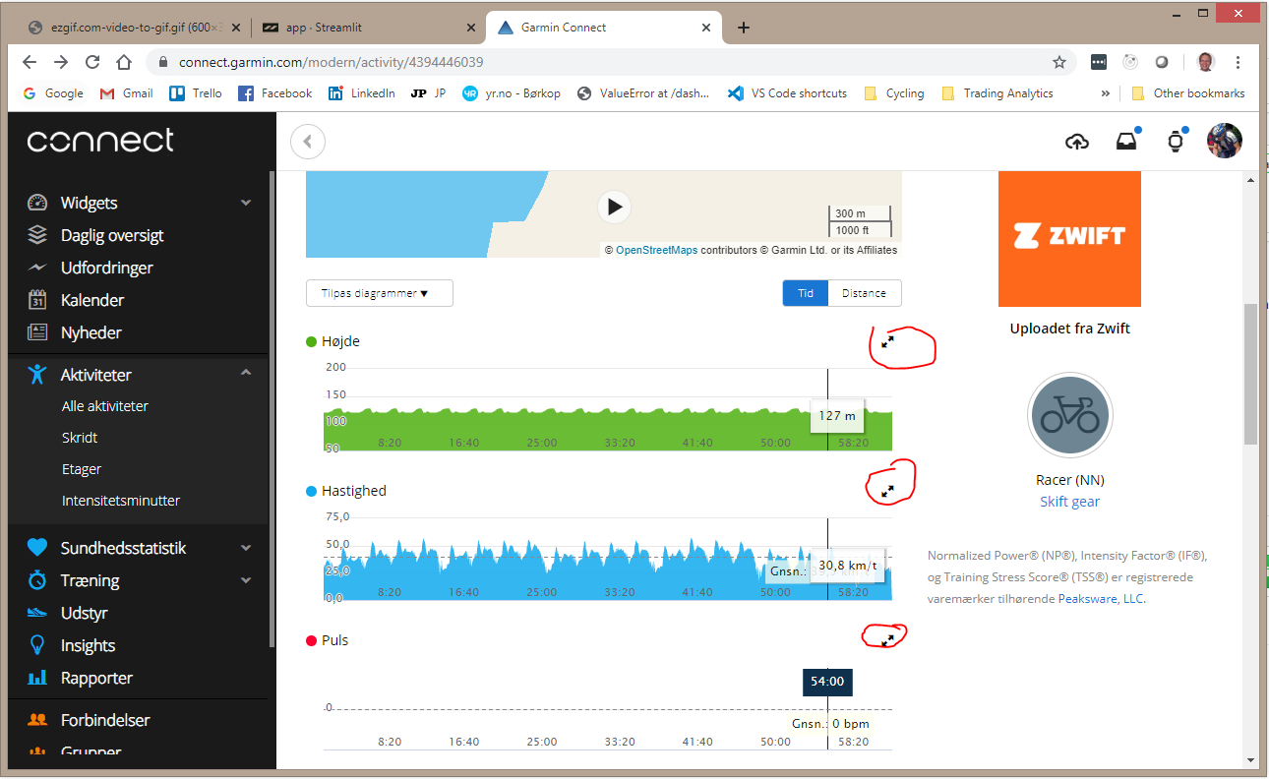Open the Tilpas diagrammer dropdown
The width and height of the screenshot is (1269, 779).
[379, 292]
